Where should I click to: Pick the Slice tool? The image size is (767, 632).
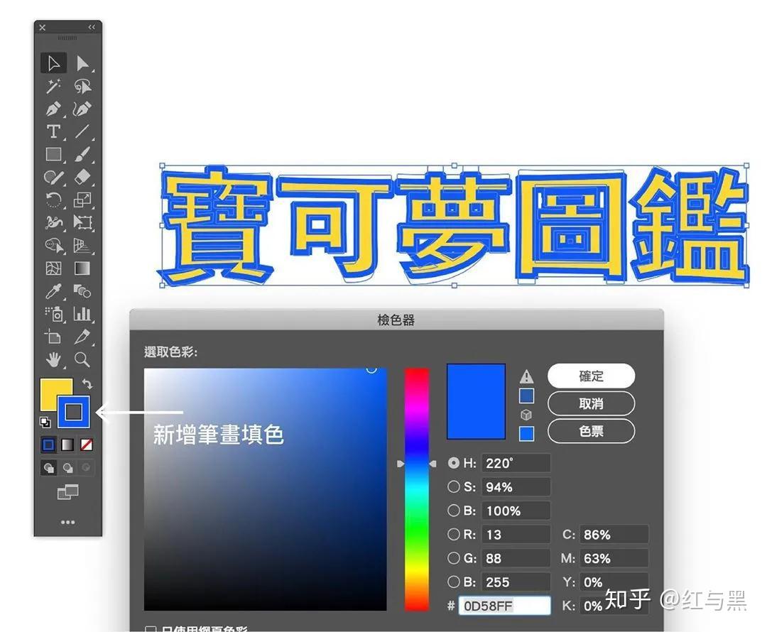coord(82,337)
